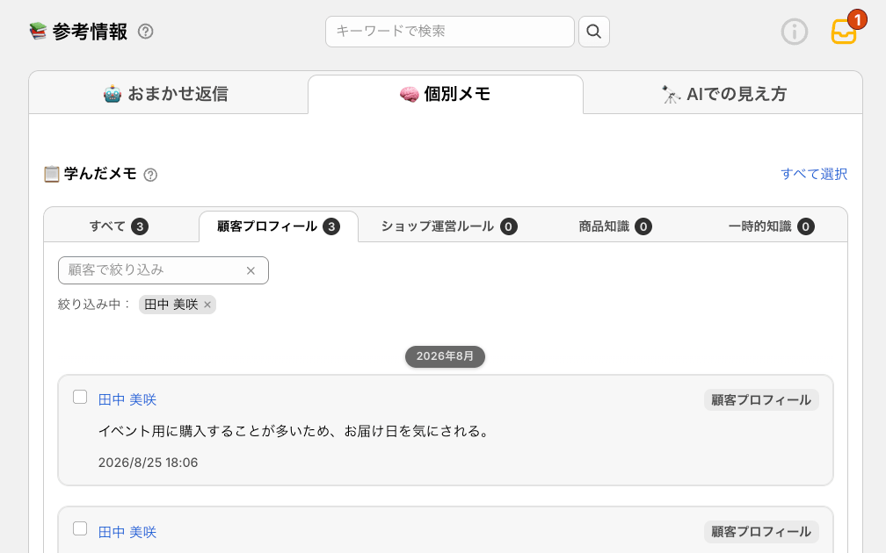Click 顧客プロフィール tag on first memo
This screenshot has width=886, height=553.
click(761, 400)
